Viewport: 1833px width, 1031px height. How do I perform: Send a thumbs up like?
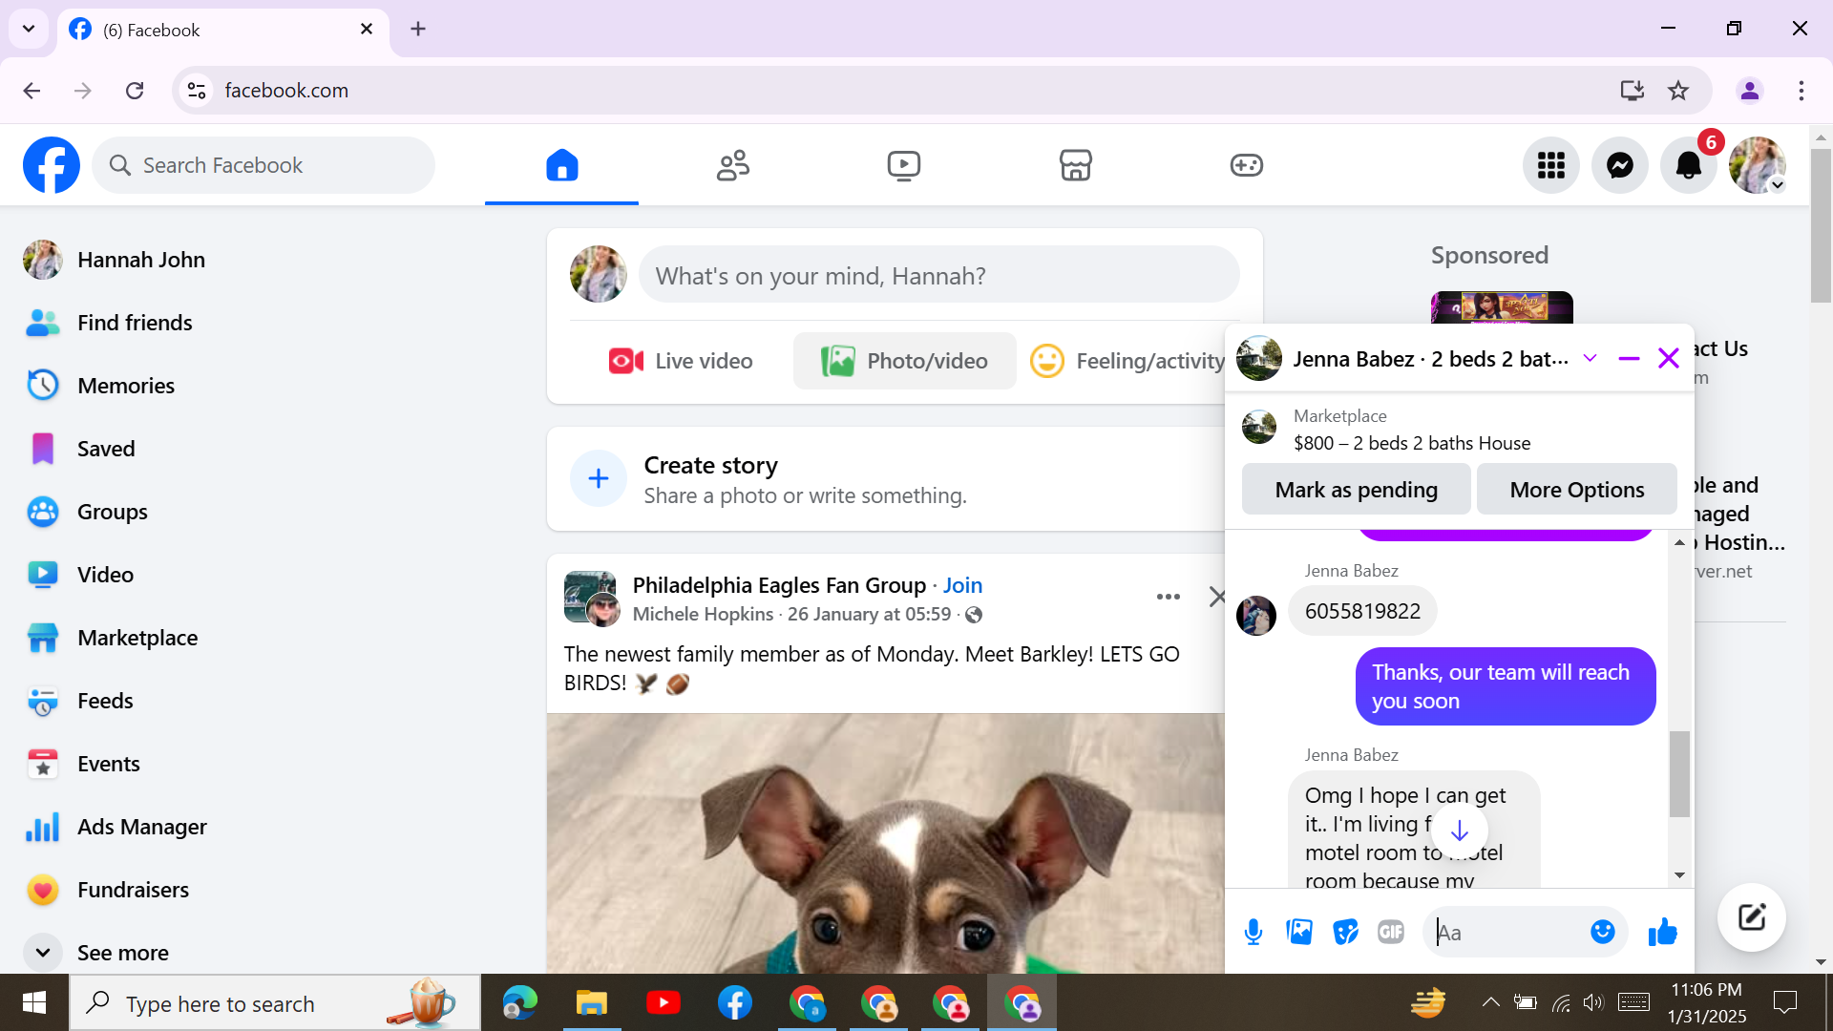[1662, 932]
